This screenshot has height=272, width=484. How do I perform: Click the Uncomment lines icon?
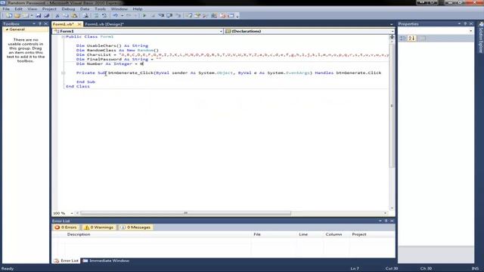coord(104,15)
